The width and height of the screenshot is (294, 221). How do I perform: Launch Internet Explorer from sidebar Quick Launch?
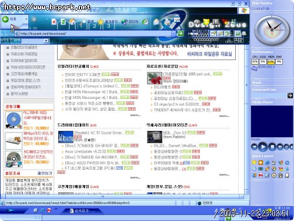pos(267,163)
